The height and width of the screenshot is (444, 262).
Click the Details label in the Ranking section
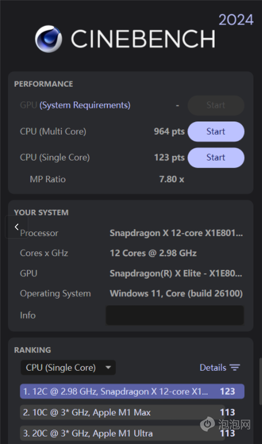click(x=213, y=368)
